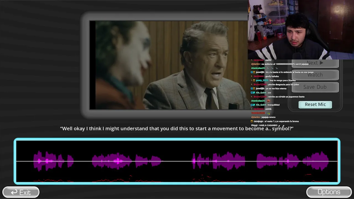The image size is (354, 199).
Task: Click the Exit button
Action: click(21, 192)
